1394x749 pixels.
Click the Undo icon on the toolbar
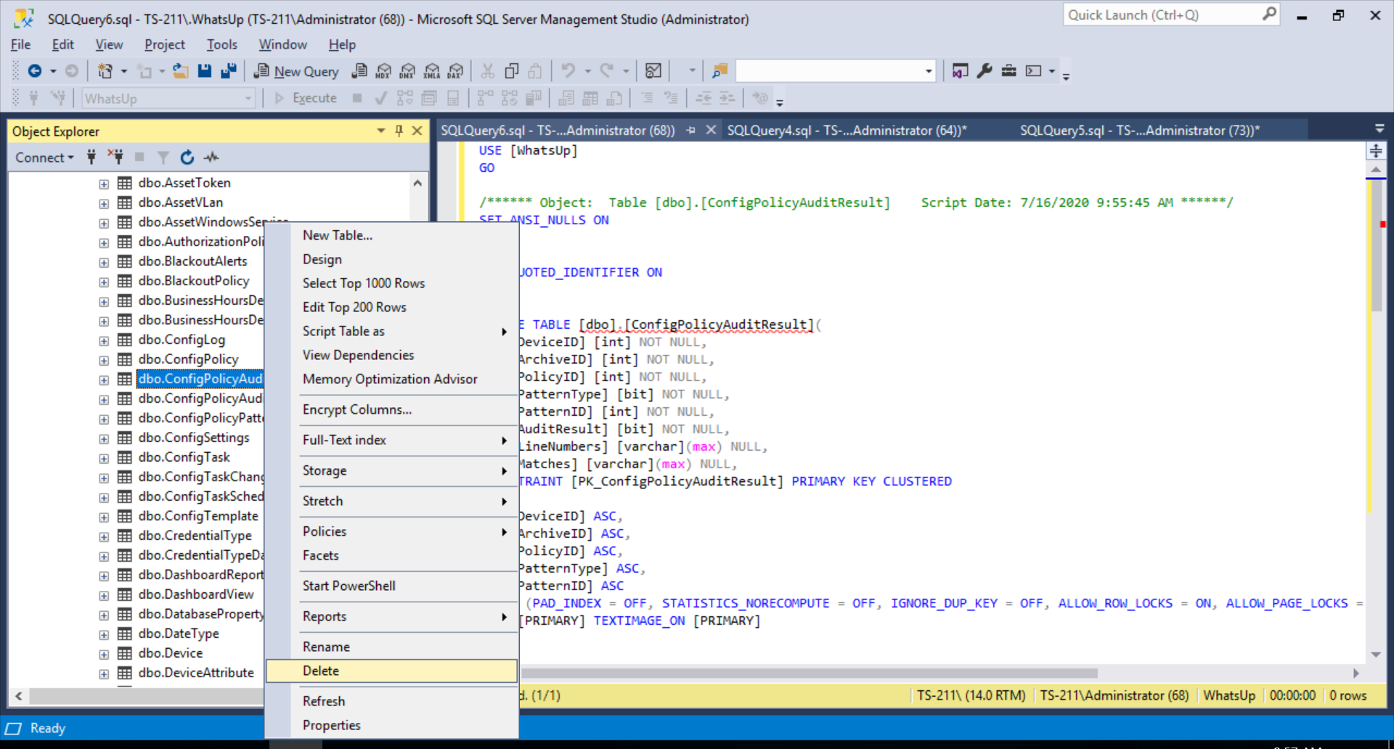(569, 71)
